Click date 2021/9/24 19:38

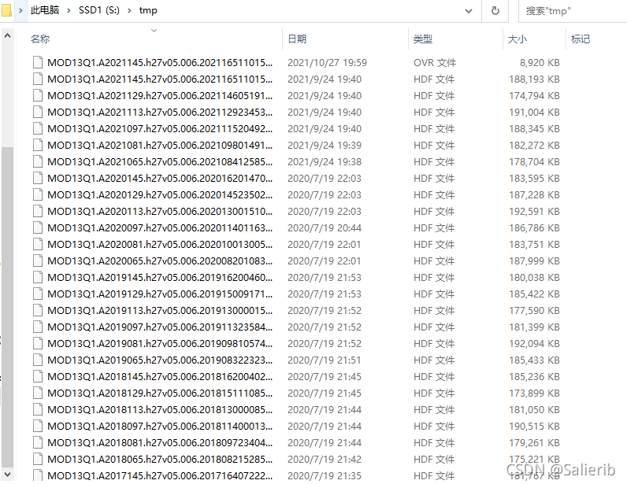325,162
